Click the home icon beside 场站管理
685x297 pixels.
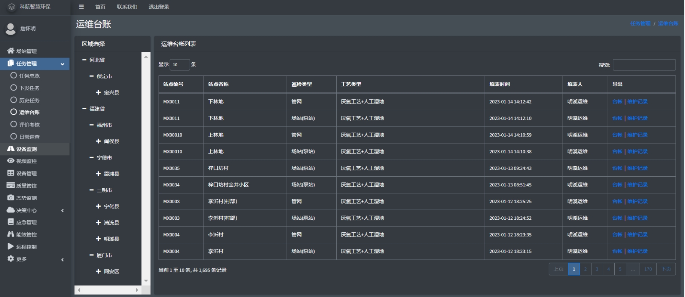point(10,51)
